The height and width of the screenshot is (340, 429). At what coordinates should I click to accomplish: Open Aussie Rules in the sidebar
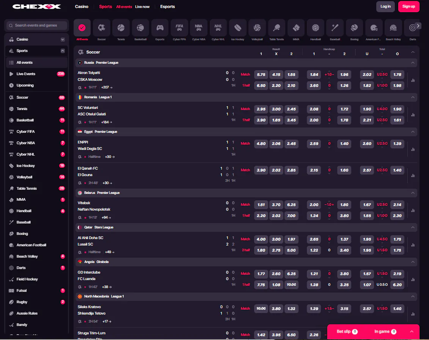pos(37,313)
